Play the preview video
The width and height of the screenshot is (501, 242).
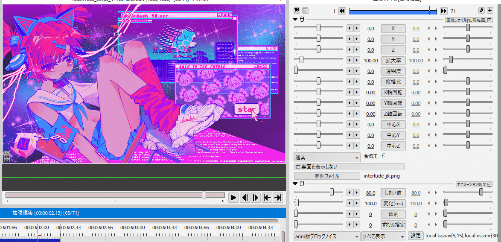pyautogui.click(x=233, y=198)
